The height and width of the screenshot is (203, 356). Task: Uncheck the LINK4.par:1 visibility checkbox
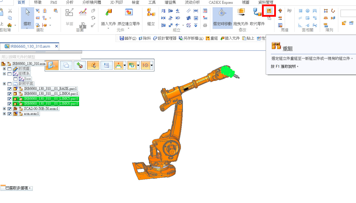tap(9, 94)
